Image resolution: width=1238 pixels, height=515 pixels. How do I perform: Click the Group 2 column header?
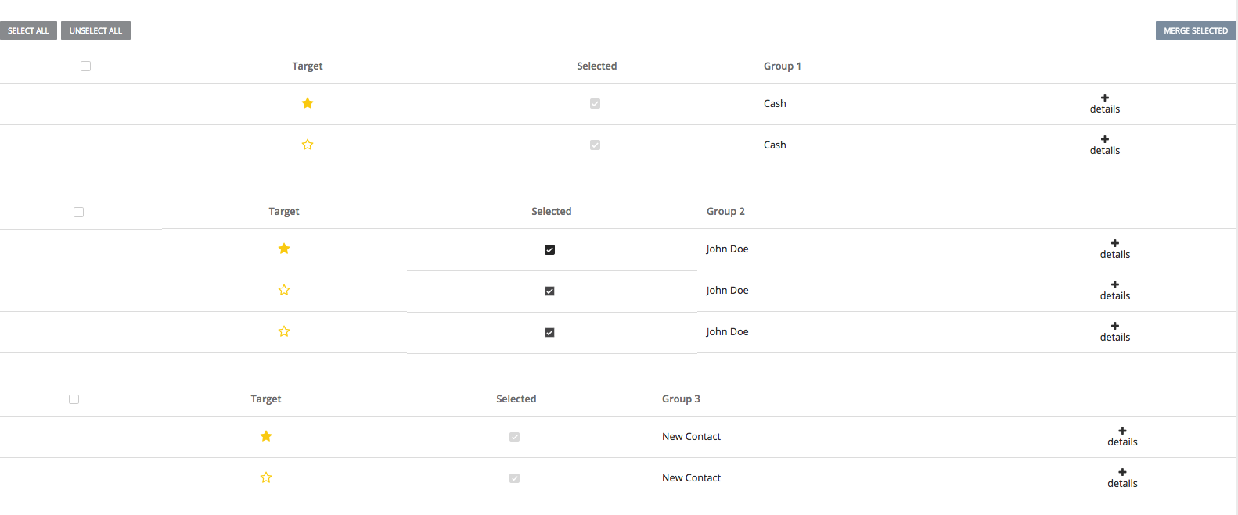coord(725,211)
